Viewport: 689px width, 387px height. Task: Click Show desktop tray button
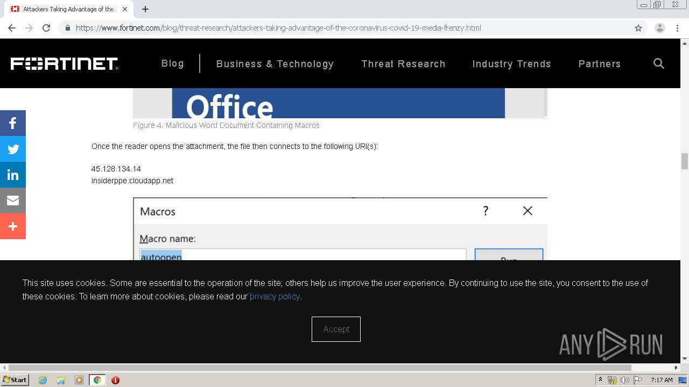click(x=683, y=380)
